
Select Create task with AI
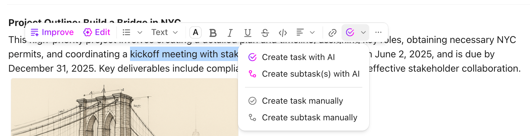click(x=298, y=57)
